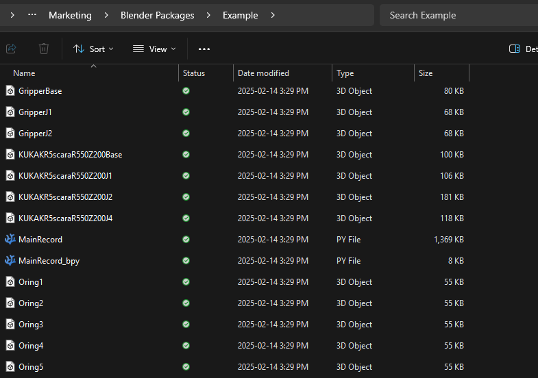Click the MainRecord_bpy Python file icon
Image resolution: width=538 pixels, height=378 pixels.
(x=10, y=261)
